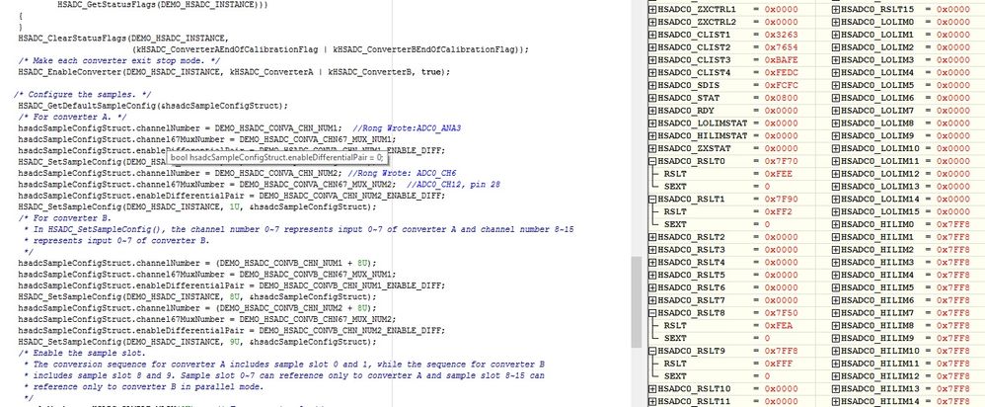Click the HSADC_ClearStatusFlags call in code
Viewport: 985px width, 407px height.
(123, 38)
